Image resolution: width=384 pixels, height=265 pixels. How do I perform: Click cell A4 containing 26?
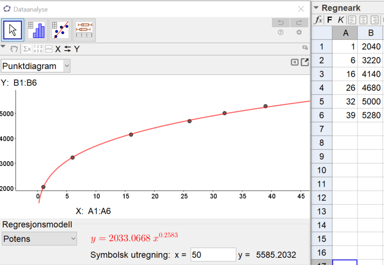pyautogui.click(x=345, y=88)
